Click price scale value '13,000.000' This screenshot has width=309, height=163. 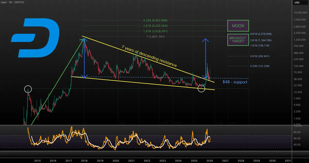[x=300, y=13]
